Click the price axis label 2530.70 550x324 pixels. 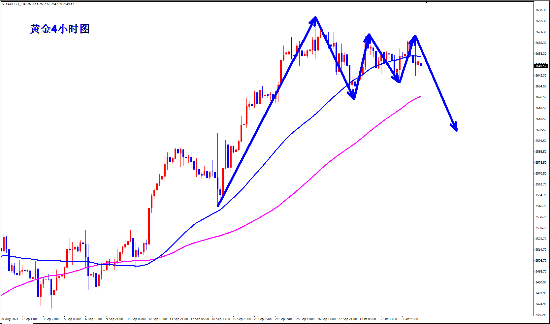click(541, 228)
